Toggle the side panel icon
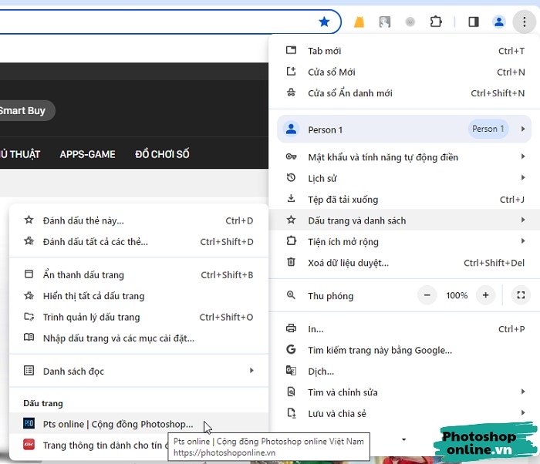The height and width of the screenshot is (464, 540). (x=474, y=22)
